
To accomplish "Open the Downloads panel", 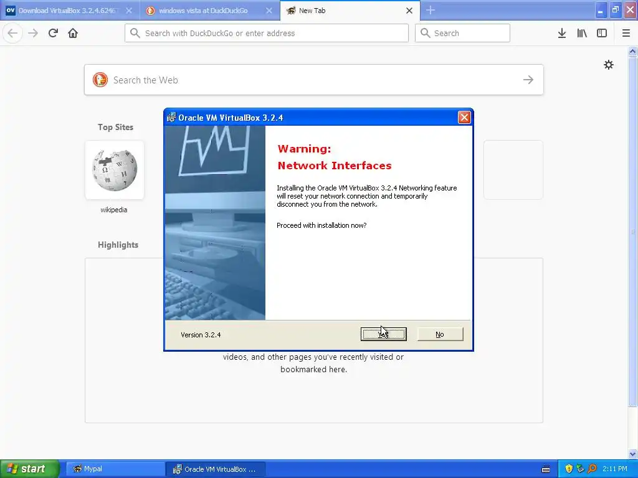I will click(562, 33).
